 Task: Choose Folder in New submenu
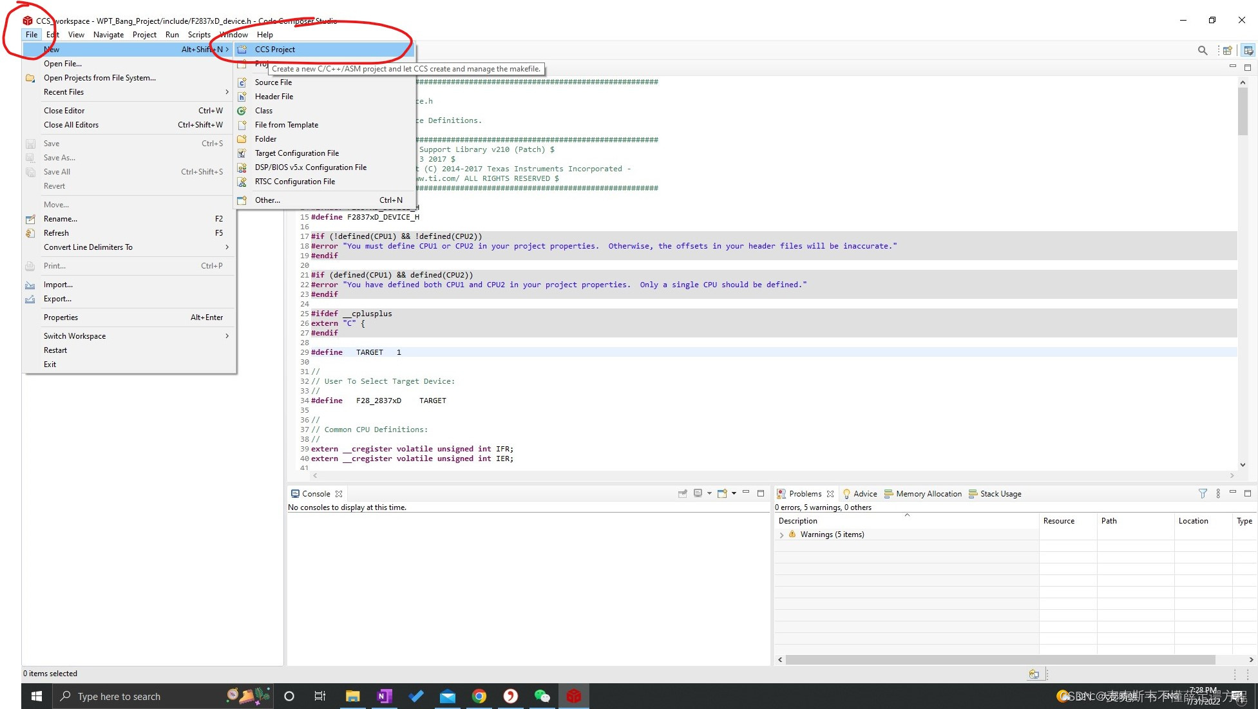(324, 139)
